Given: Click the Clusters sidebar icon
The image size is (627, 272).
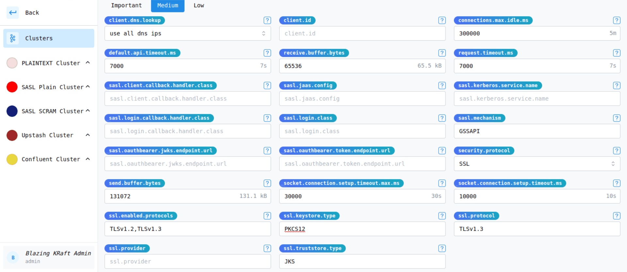Looking at the screenshot, I should 13,38.
